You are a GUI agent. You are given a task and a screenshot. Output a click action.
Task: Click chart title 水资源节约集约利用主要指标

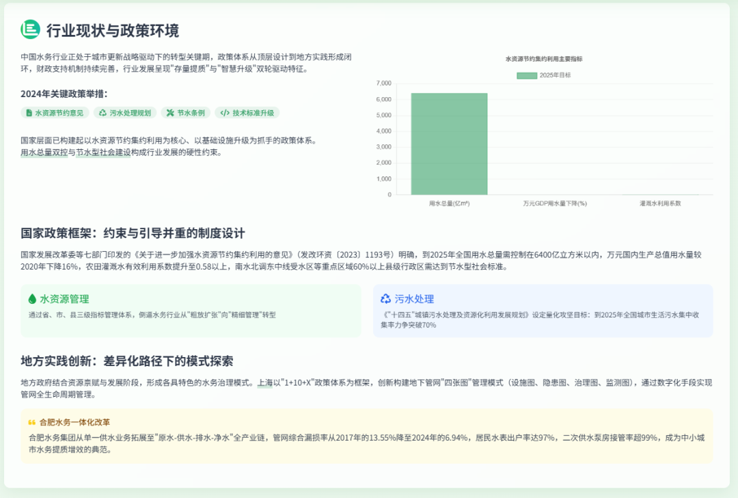(544, 59)
